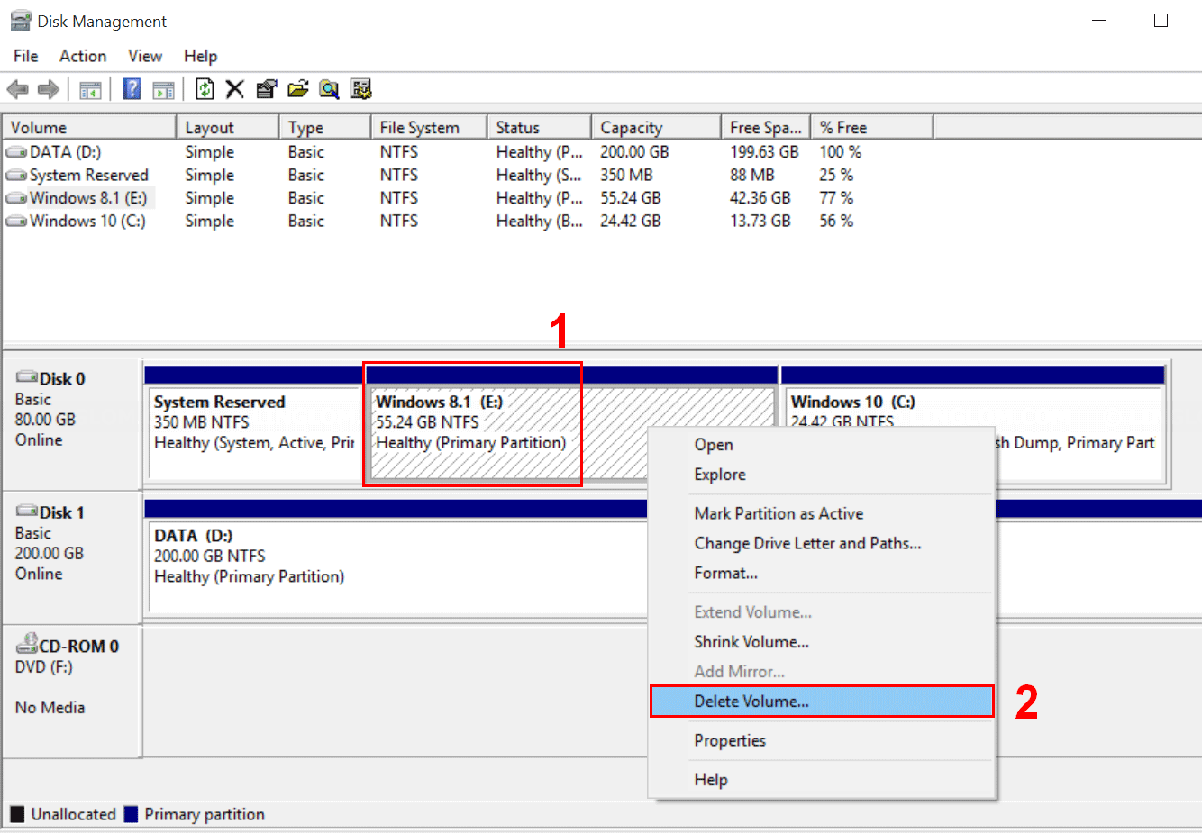
Task: Maximize the Disk Management window
Action: [x=1161, y=21]
